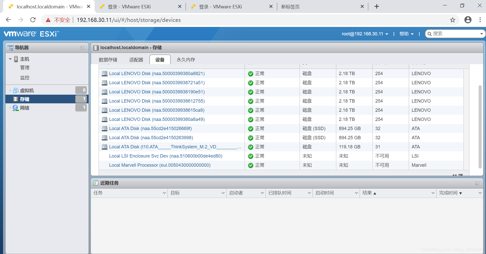Image resolution: width=486 pixels, height=254 pixels.
Task: Click the Network (网络) globe icon
Action: (x=16, y=108)
